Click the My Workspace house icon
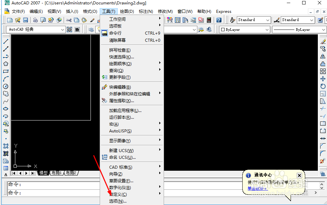The height and width of the screenshot is (205, 327). click(77, 30)
